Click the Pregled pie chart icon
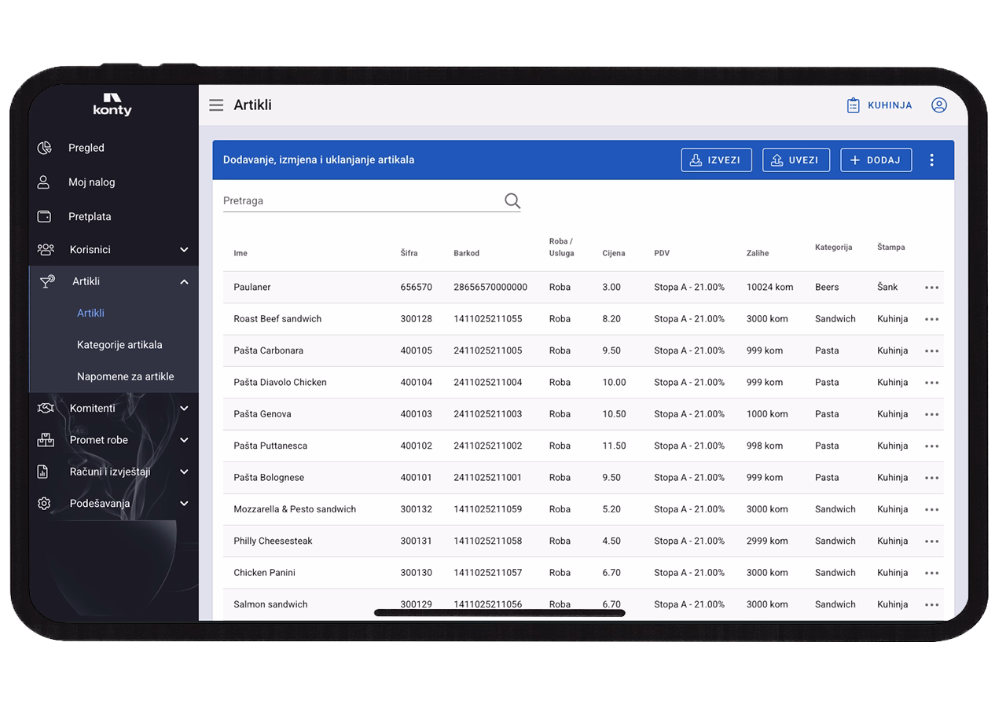 (x=45, y=148)
